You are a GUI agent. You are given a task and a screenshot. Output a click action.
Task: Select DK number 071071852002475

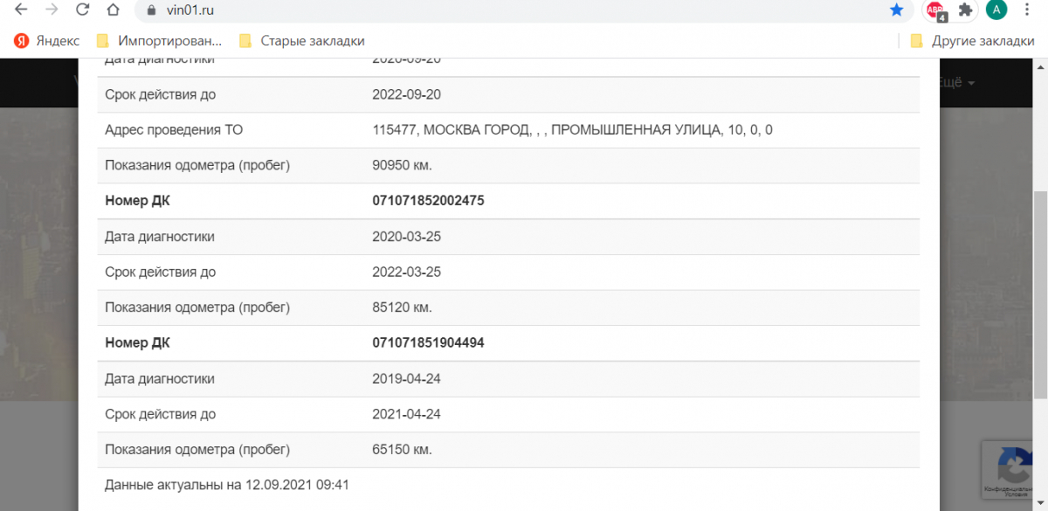(428, 201)
